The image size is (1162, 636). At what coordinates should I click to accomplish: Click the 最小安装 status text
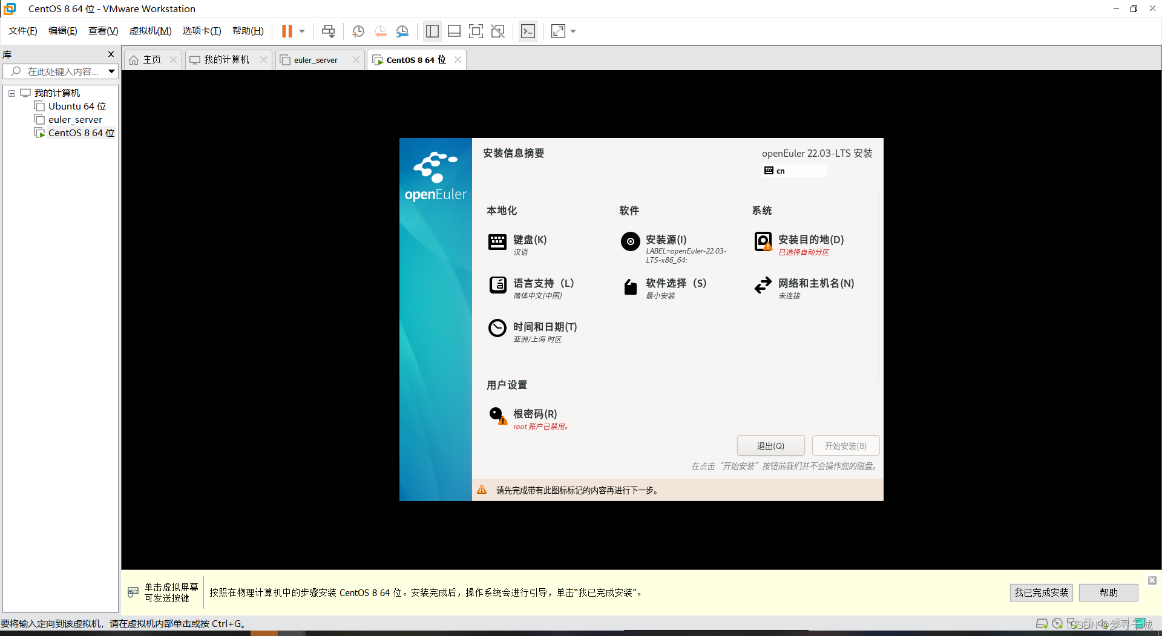coord(660,296)
